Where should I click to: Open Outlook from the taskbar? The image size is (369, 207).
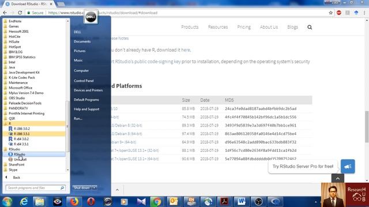point(174,202)
